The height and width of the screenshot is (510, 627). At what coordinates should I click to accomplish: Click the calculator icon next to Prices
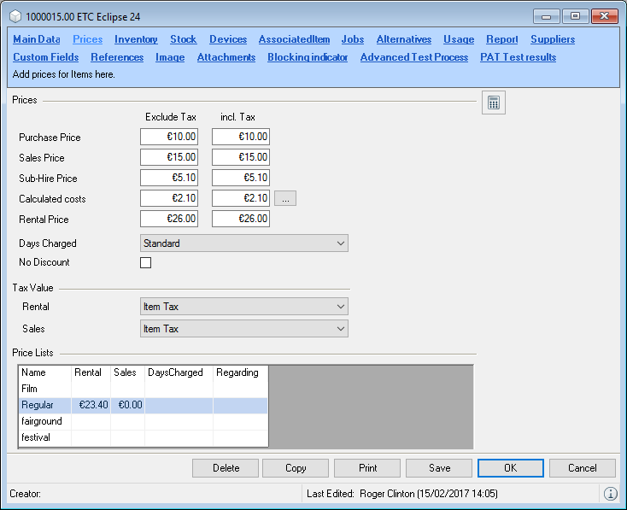point(493,103)
